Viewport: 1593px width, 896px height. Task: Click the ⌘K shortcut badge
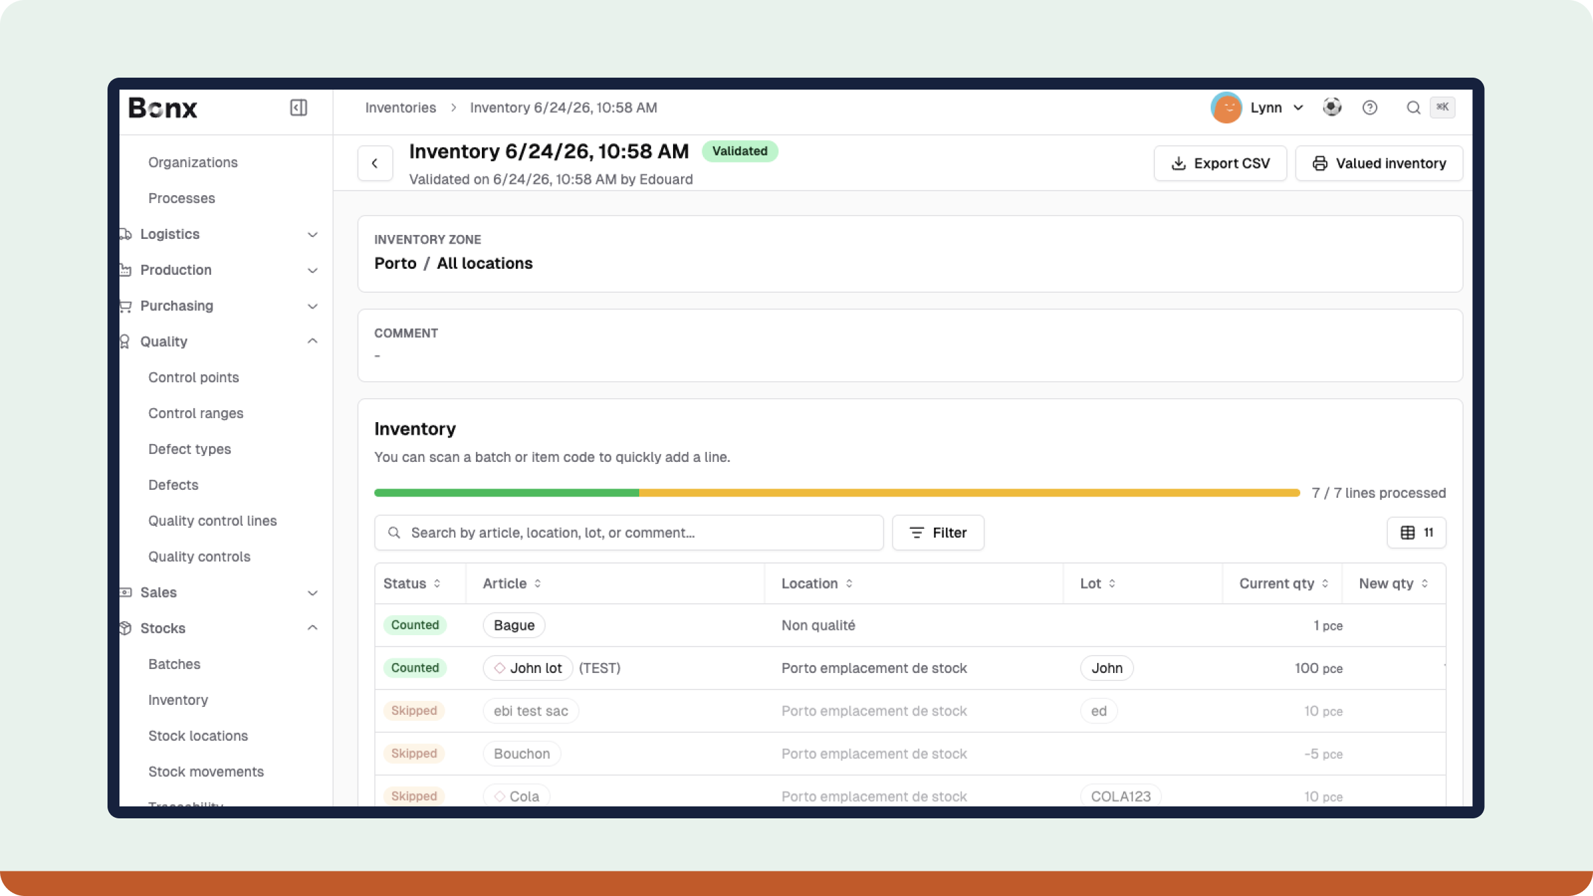(1442, 107)
